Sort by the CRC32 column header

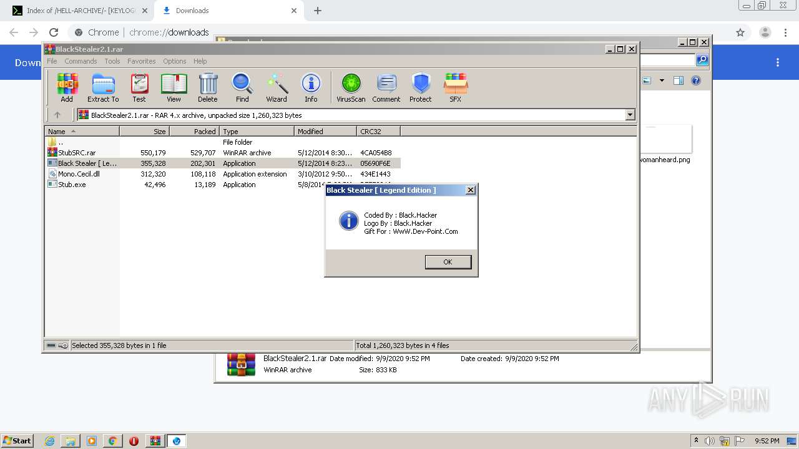[378, 131]
